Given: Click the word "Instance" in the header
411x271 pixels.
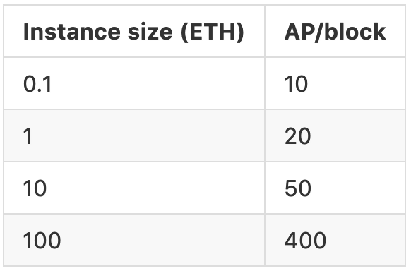Looking at the screenshot, I should tap(72, 32).
